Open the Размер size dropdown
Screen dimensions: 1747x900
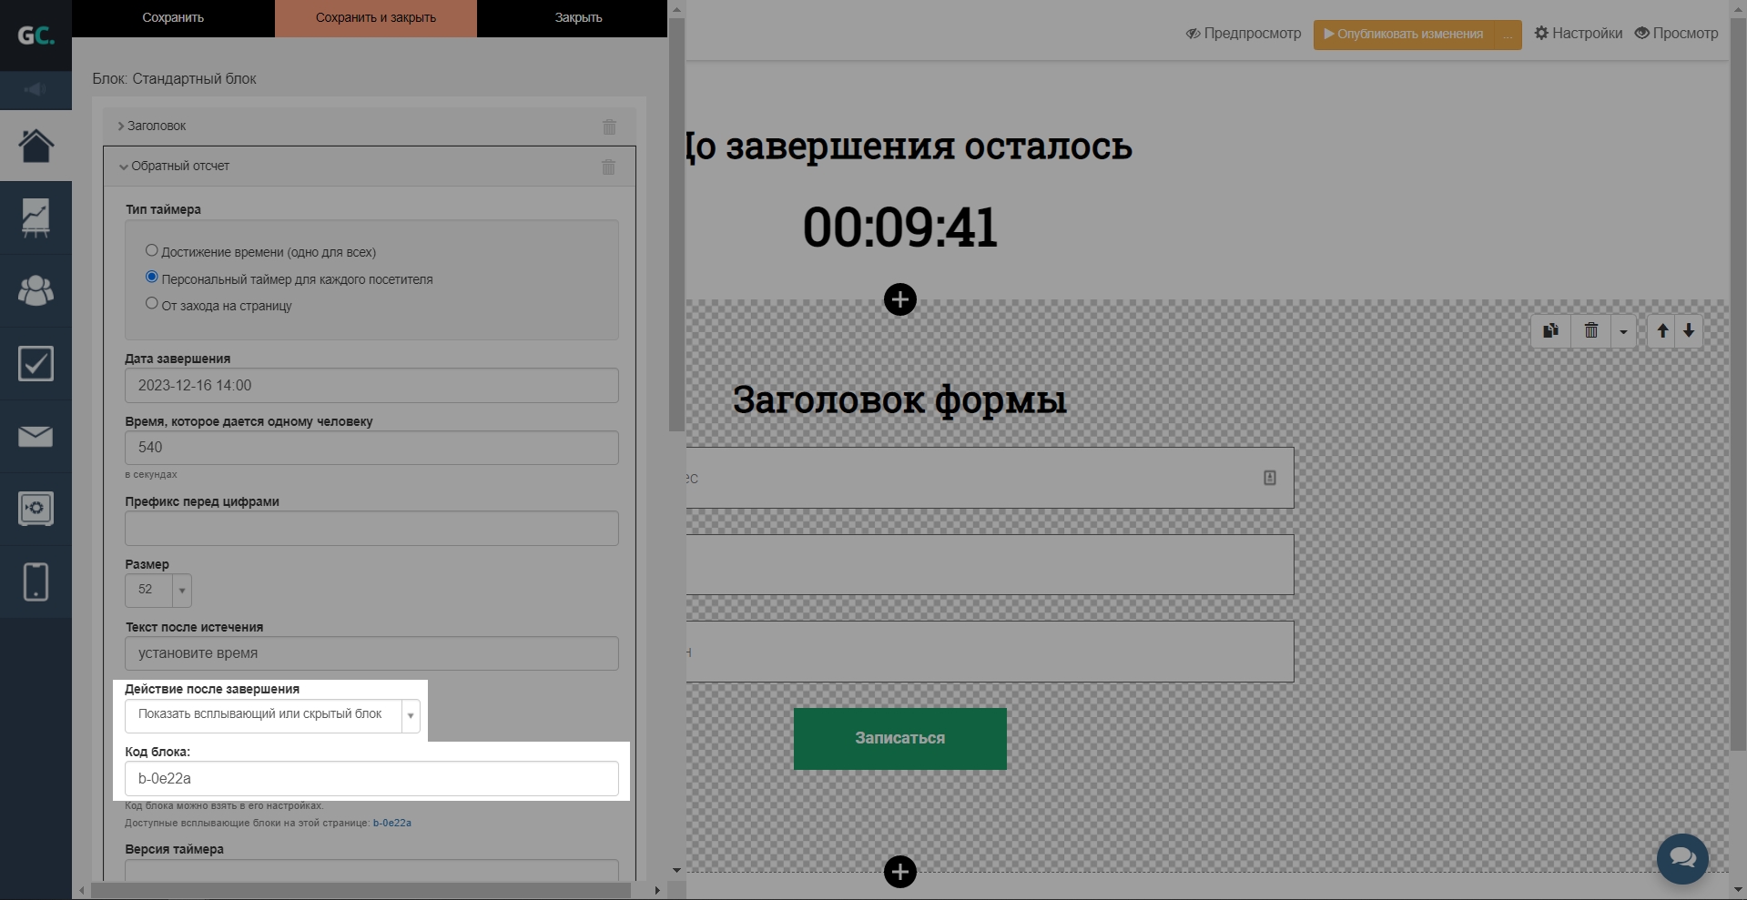pos(181,590)
